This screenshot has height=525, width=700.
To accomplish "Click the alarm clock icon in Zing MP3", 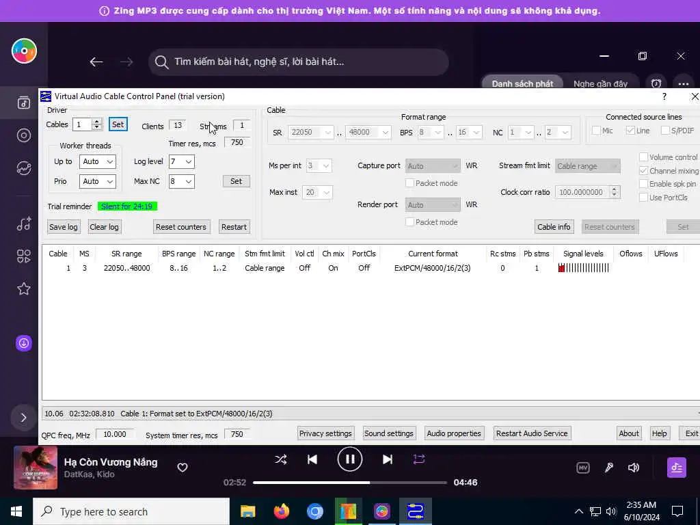I will click(x=656, y=83).
